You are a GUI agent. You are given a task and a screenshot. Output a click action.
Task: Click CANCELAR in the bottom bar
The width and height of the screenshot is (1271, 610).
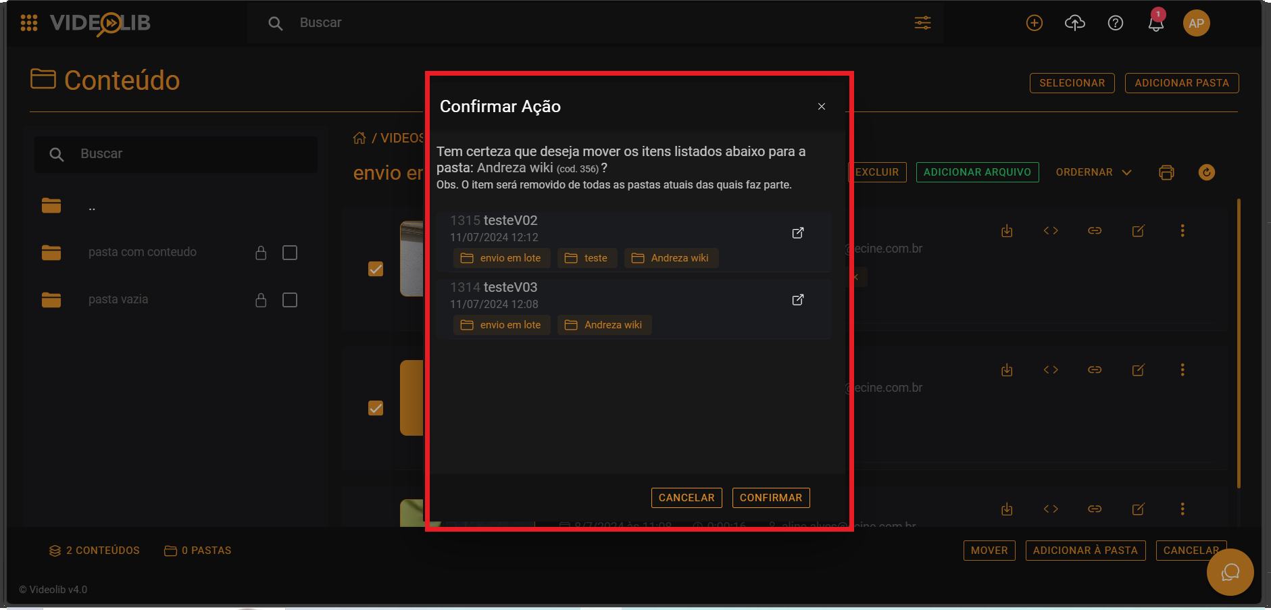click(x=1191, y=551)
